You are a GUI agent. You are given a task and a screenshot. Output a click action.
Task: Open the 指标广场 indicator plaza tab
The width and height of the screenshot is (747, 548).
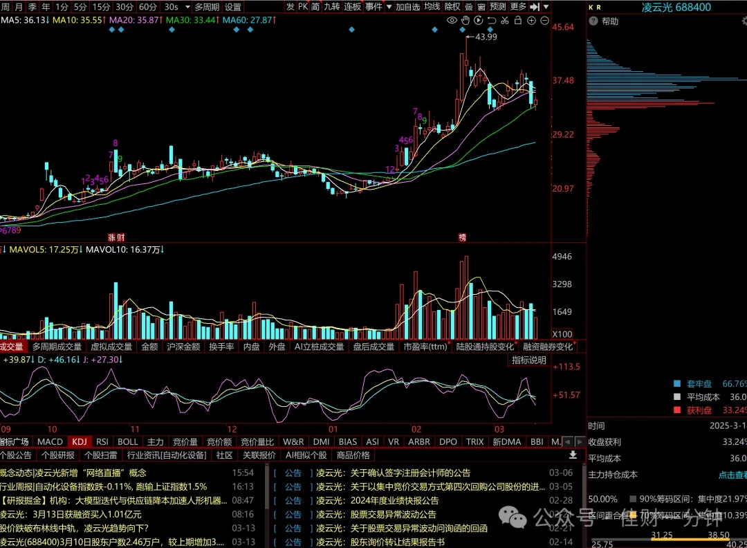15,441
